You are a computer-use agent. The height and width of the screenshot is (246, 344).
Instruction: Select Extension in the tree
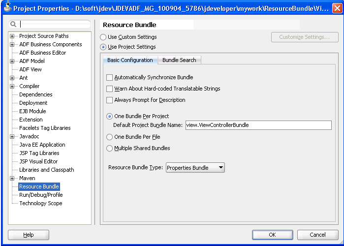pos(31,120)
